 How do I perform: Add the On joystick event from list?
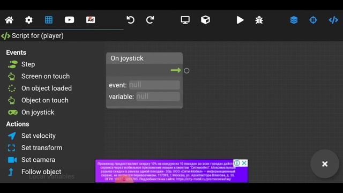point(38,113)
